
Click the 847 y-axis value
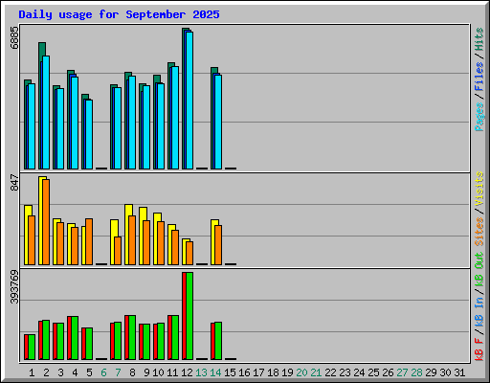14,182
